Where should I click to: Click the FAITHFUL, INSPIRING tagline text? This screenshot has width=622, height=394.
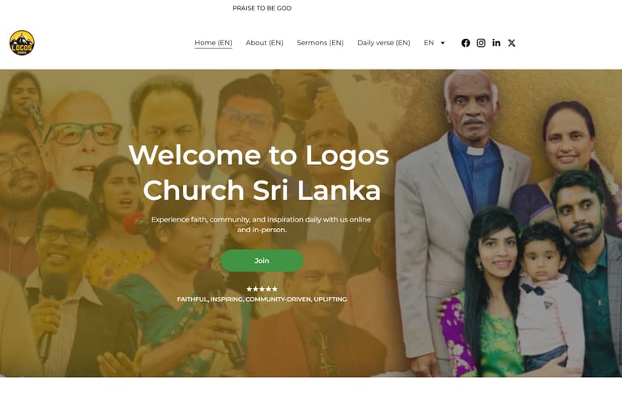(262, 299)
